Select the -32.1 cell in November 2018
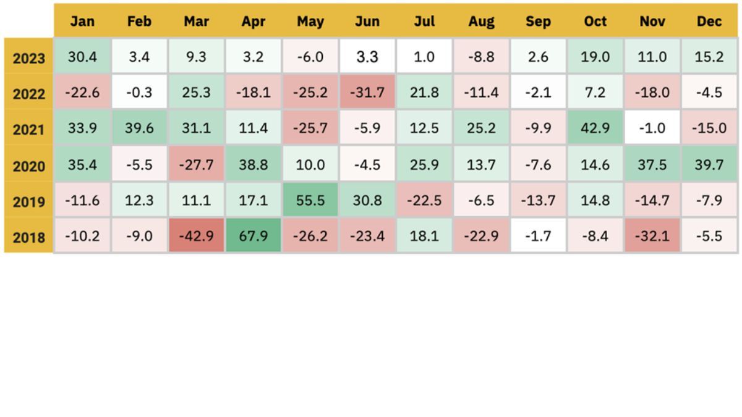 [652, 235]
